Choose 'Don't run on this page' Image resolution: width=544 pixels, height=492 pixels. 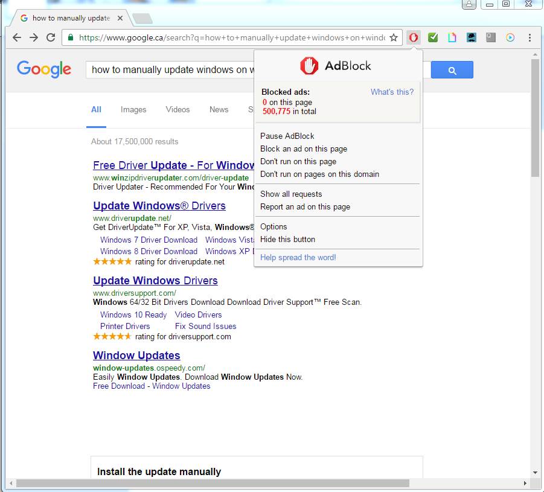pyautogui.click(x=298, y=162)
